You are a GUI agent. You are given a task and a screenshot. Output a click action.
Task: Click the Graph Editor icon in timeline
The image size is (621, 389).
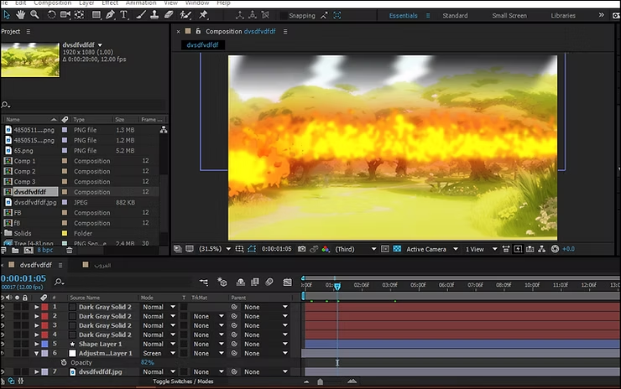click(x=288, y=283)
